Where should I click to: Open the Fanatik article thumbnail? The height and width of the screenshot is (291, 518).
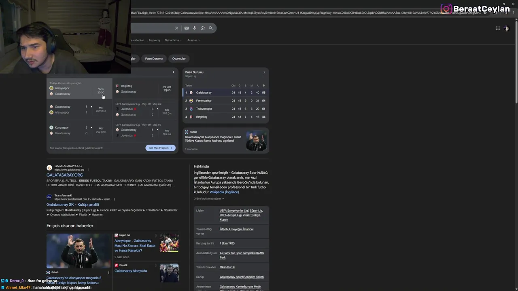point(169,273)
